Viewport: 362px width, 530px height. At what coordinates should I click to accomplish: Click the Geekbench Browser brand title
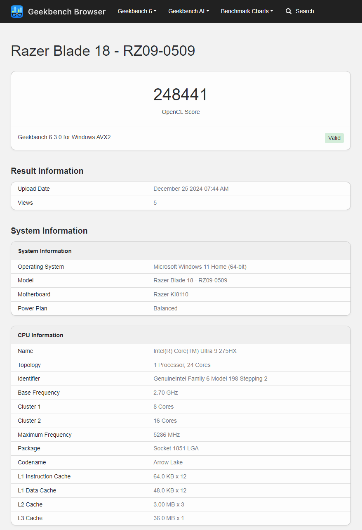[x=67, y=12]
